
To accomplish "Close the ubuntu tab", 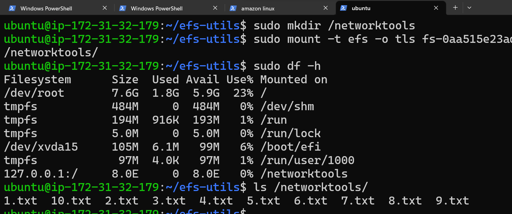I will [436, 8].
